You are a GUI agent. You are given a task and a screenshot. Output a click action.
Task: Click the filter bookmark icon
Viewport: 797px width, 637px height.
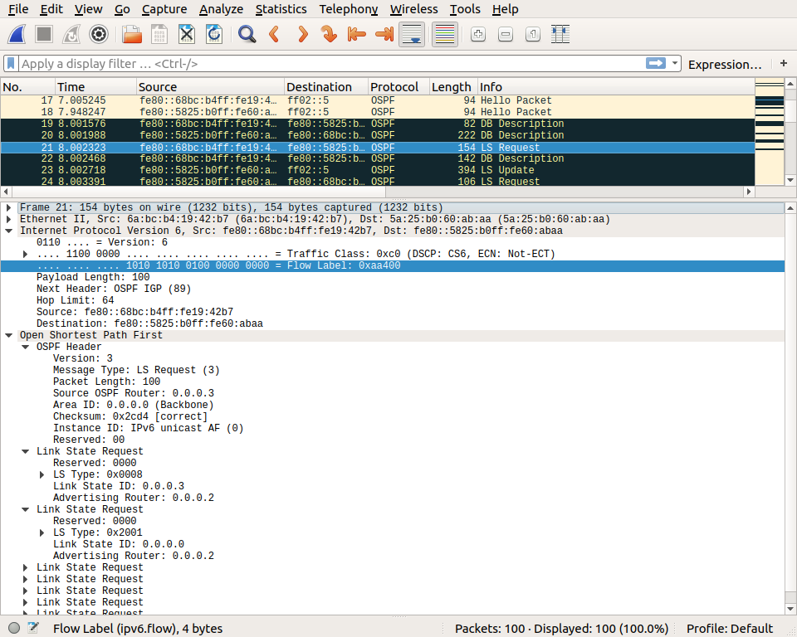11,64
